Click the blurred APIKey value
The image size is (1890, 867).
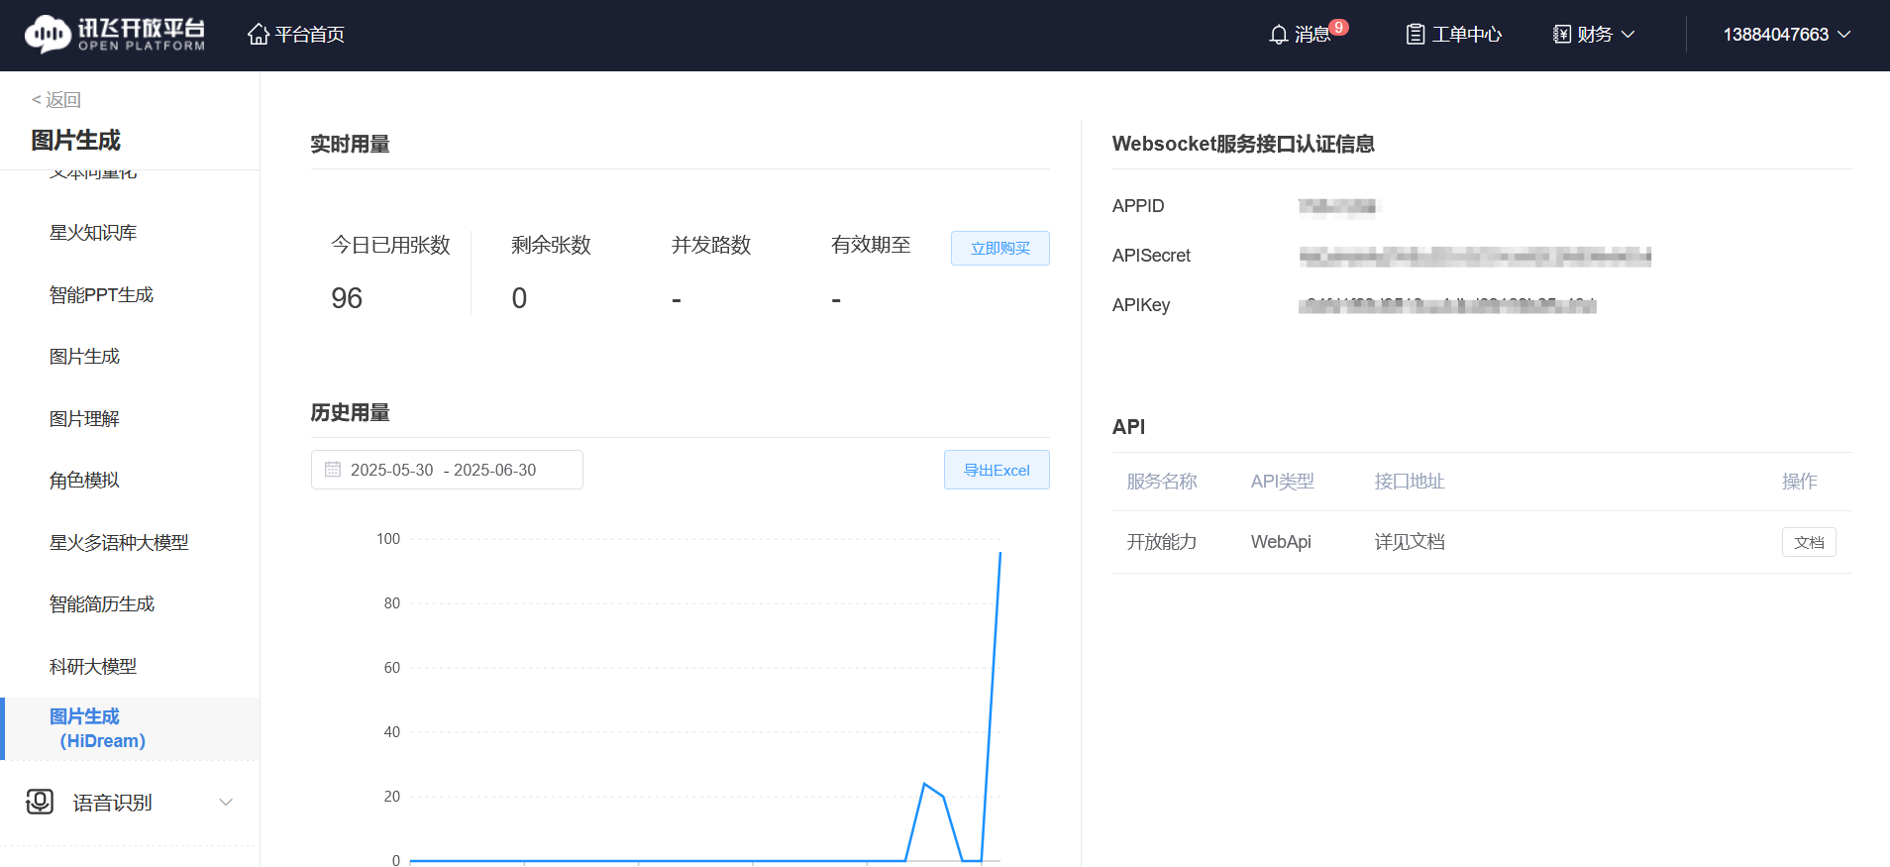1447,305
